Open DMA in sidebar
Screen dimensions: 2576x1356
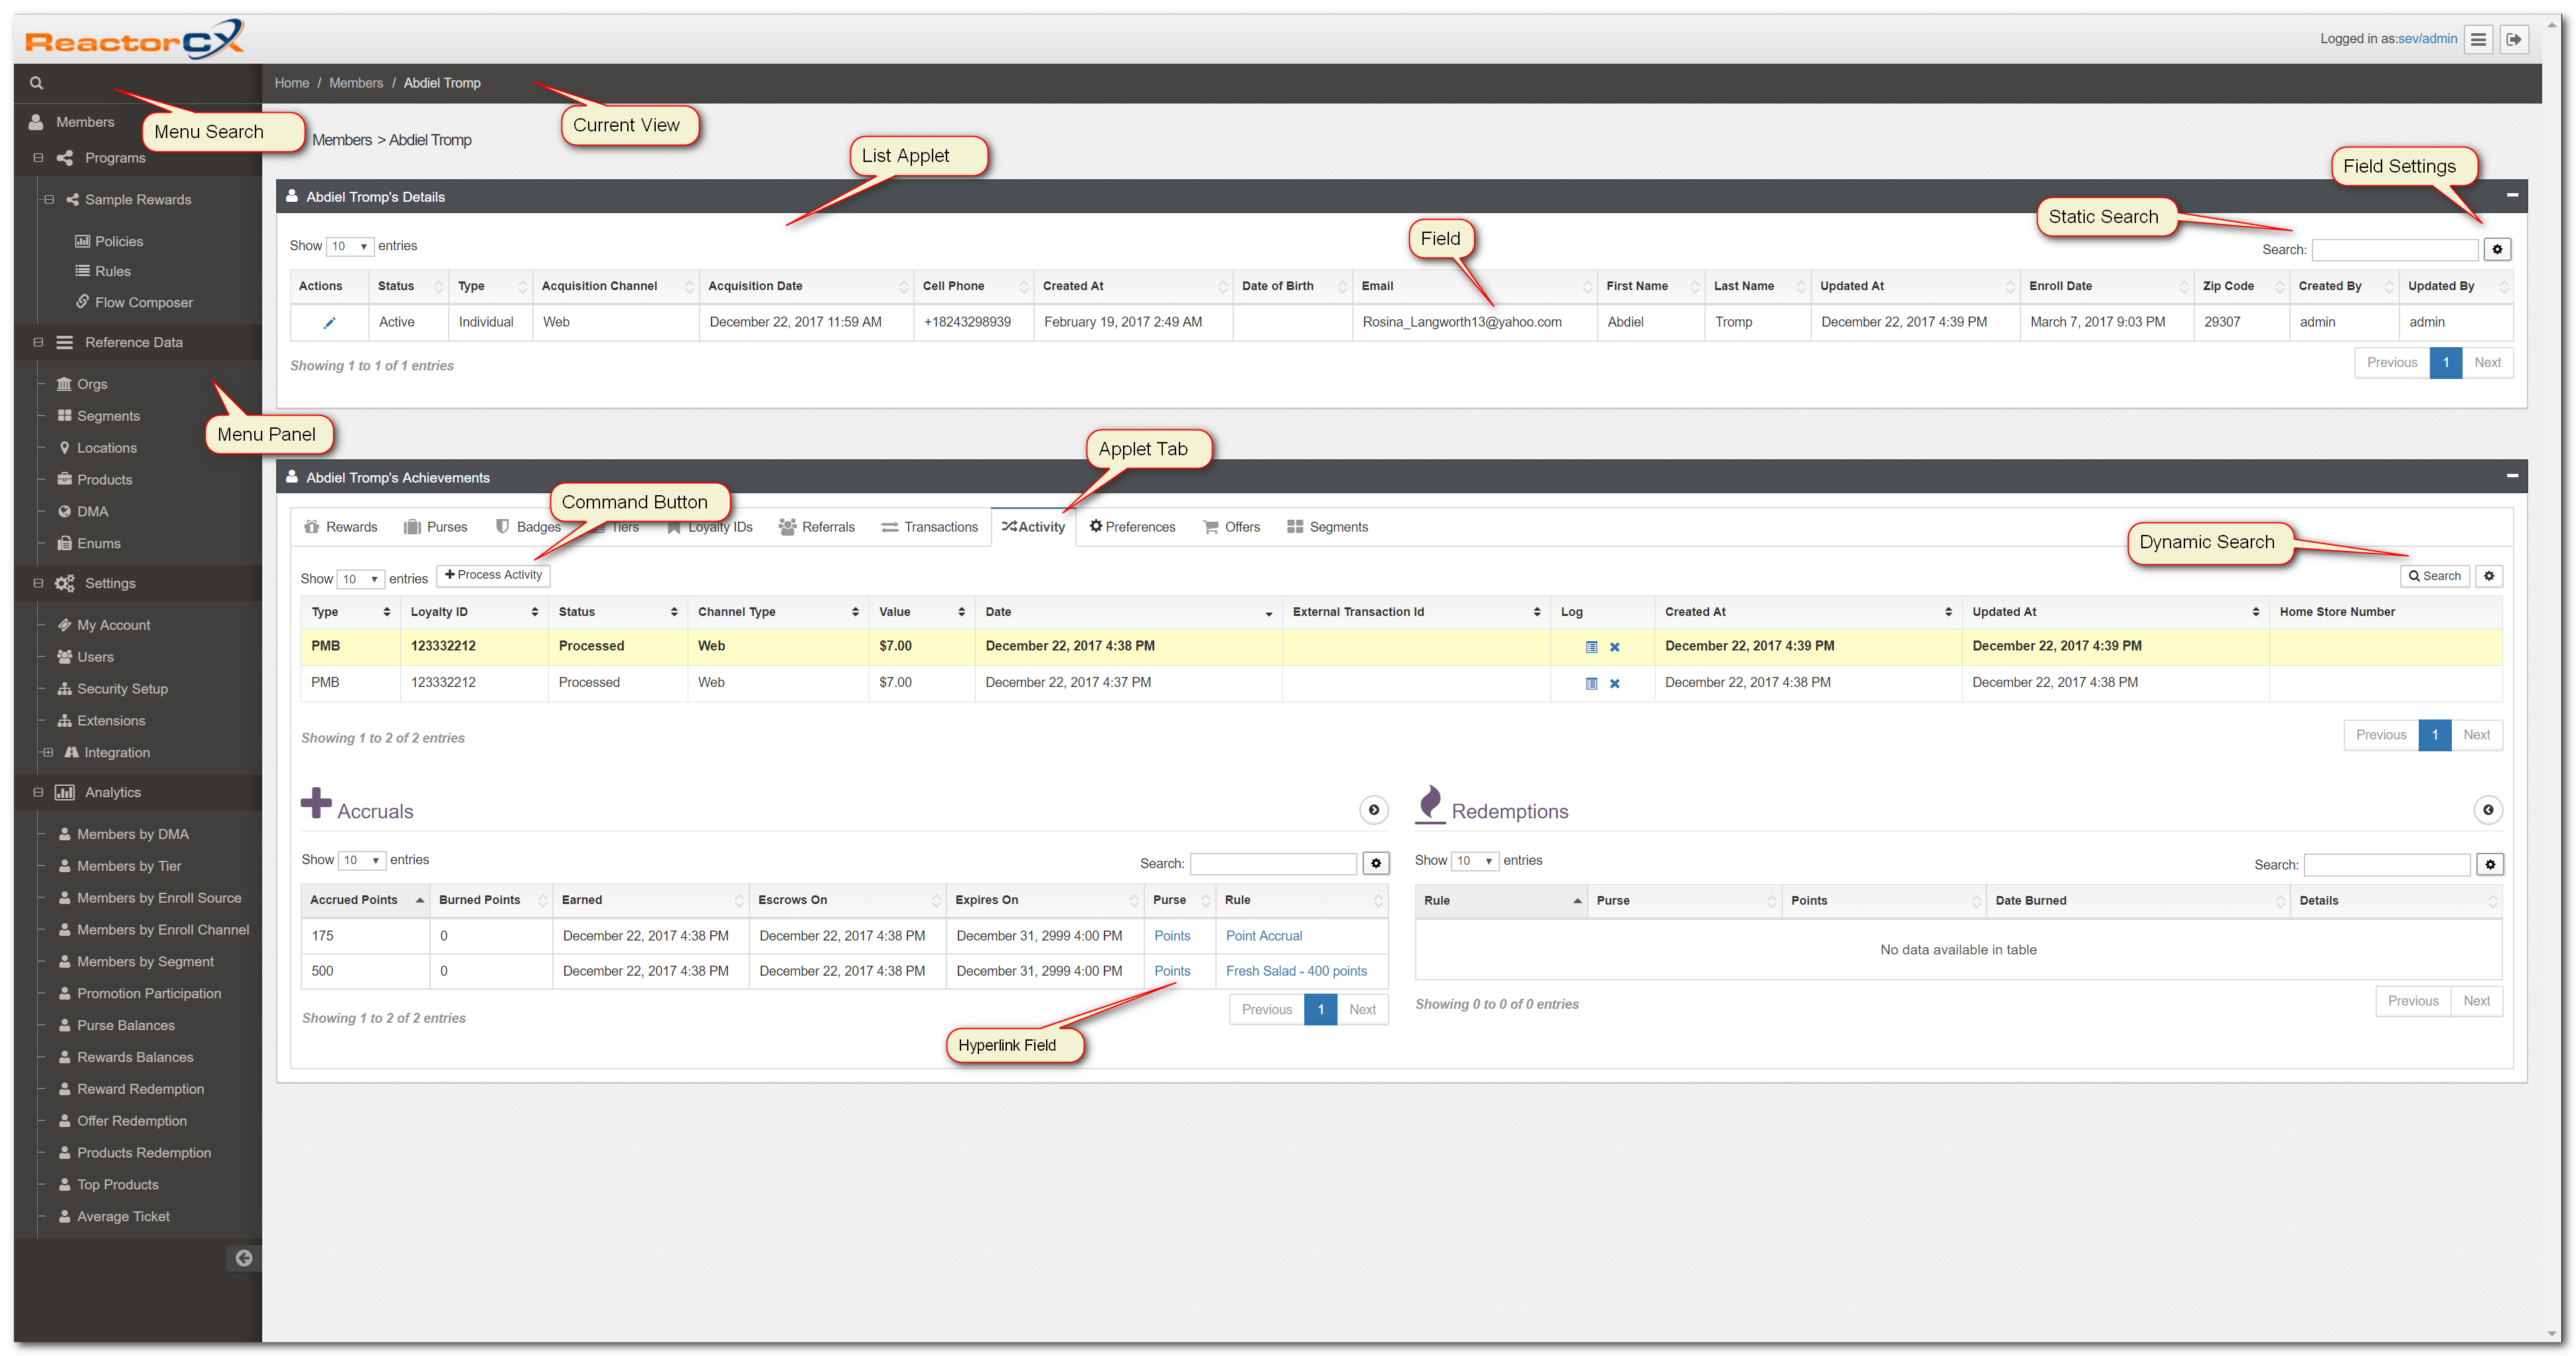coord(83,511)
